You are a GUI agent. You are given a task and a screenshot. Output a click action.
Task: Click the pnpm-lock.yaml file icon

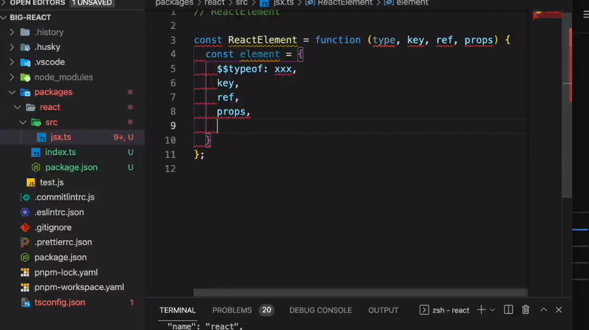point(25,273)
